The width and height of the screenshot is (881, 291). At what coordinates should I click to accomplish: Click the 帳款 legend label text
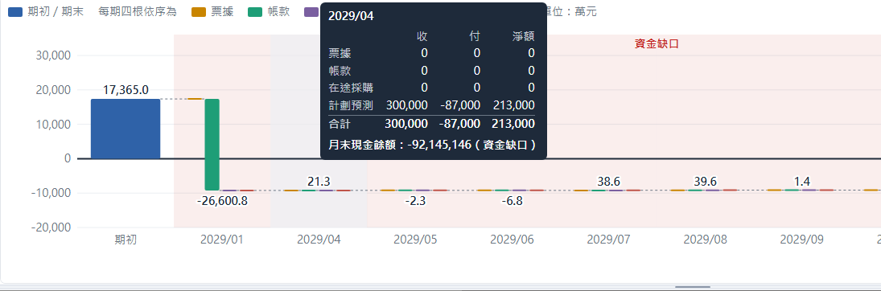click(x=278, y=11)
